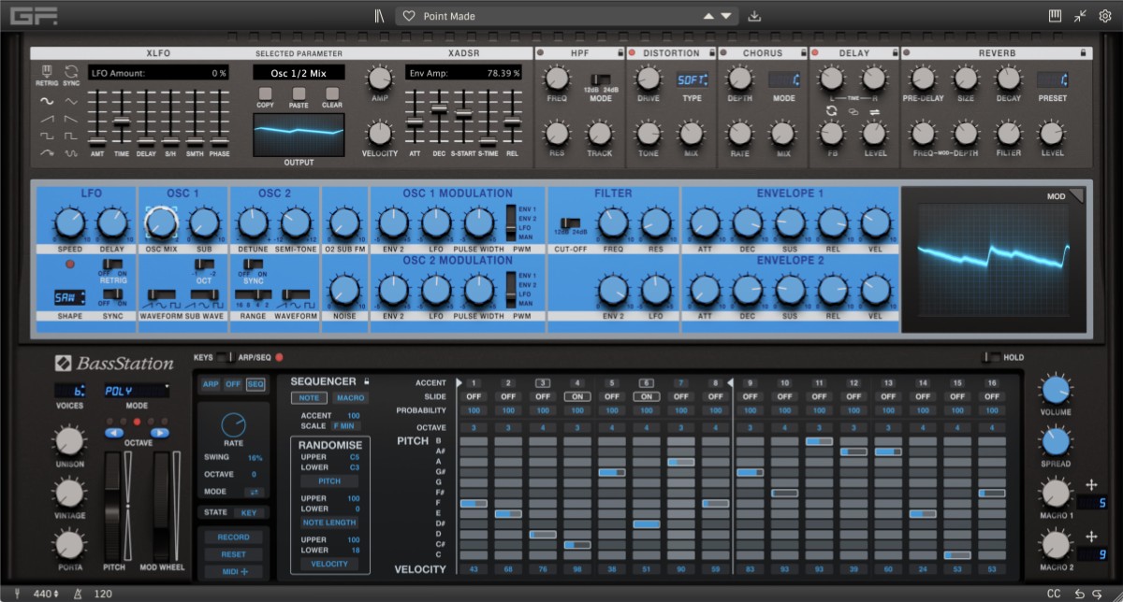The width and height of the screenshot is (1123, 602).
Task: Click the RETRIG icon in the XLFO panel
Action: point(47,71)
